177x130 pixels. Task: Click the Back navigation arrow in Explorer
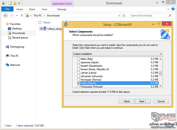6,15
